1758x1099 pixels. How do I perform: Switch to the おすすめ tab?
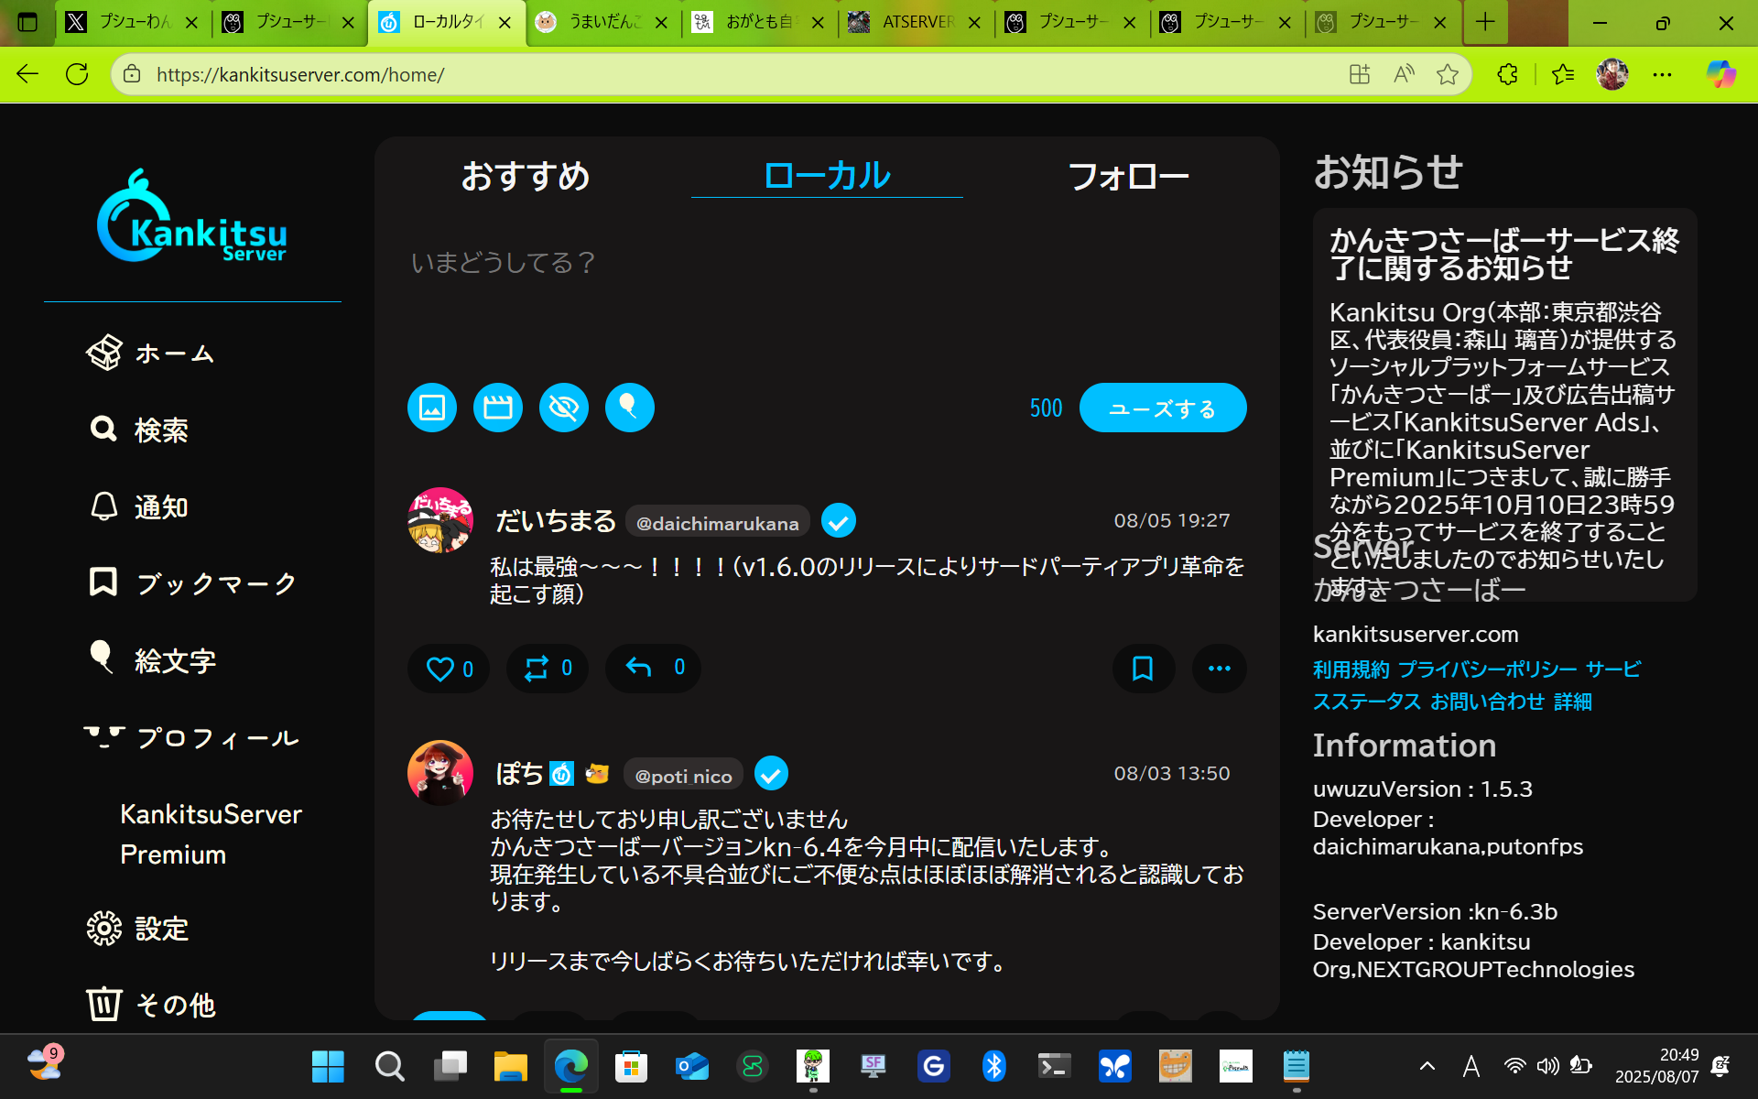coord(526,176)
